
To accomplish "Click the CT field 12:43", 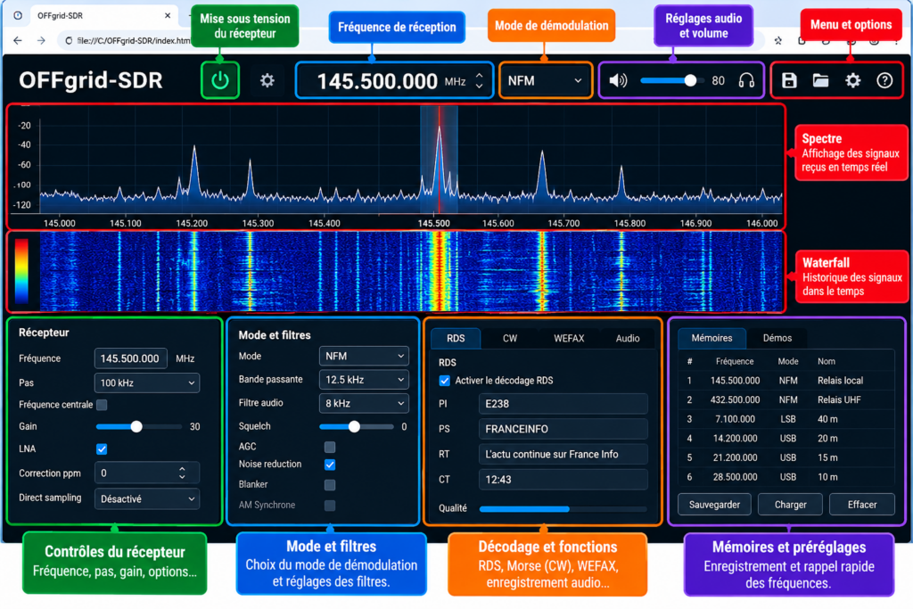I will click(x=563, y=480).
